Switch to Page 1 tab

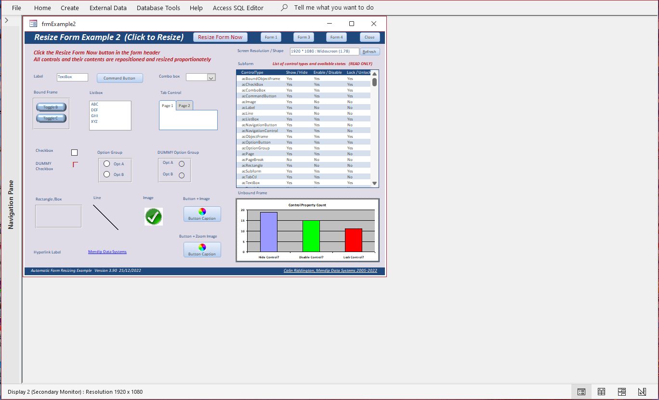[168, 106]
